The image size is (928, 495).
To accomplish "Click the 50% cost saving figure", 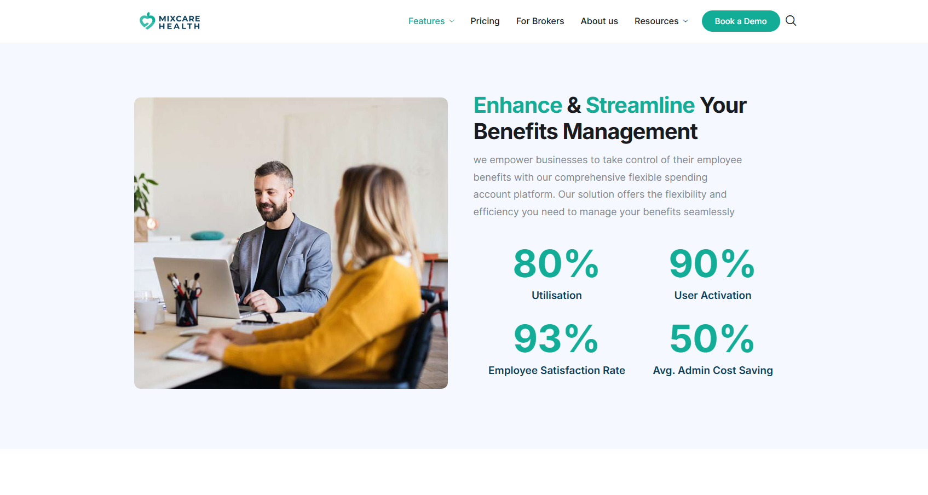I will [x=712, y=339].
